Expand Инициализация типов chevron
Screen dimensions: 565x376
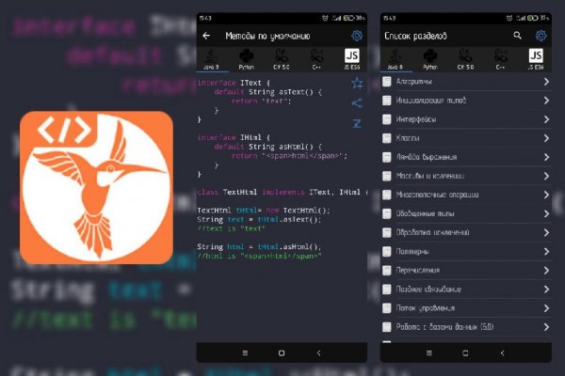(546, 101)
